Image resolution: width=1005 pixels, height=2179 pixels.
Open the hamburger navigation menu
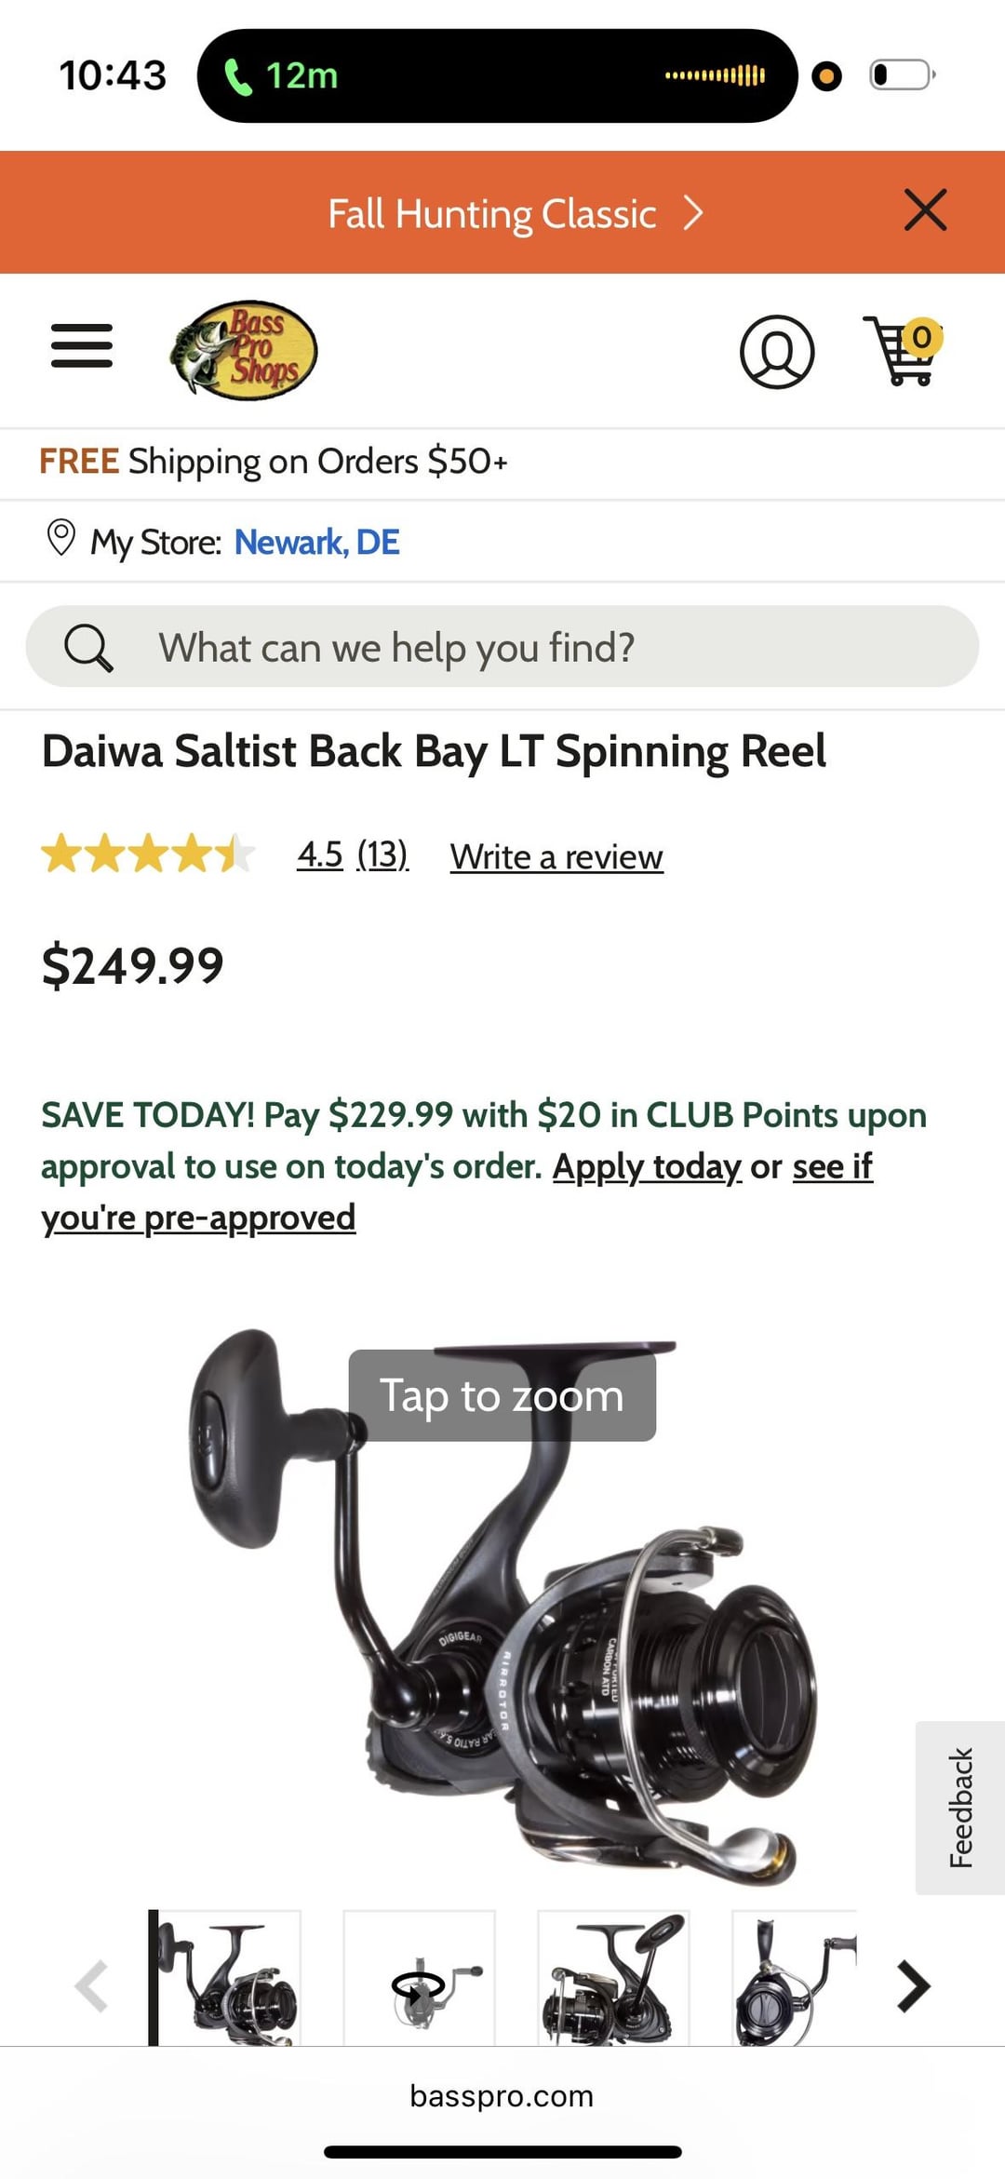click(x=82, y=346)
